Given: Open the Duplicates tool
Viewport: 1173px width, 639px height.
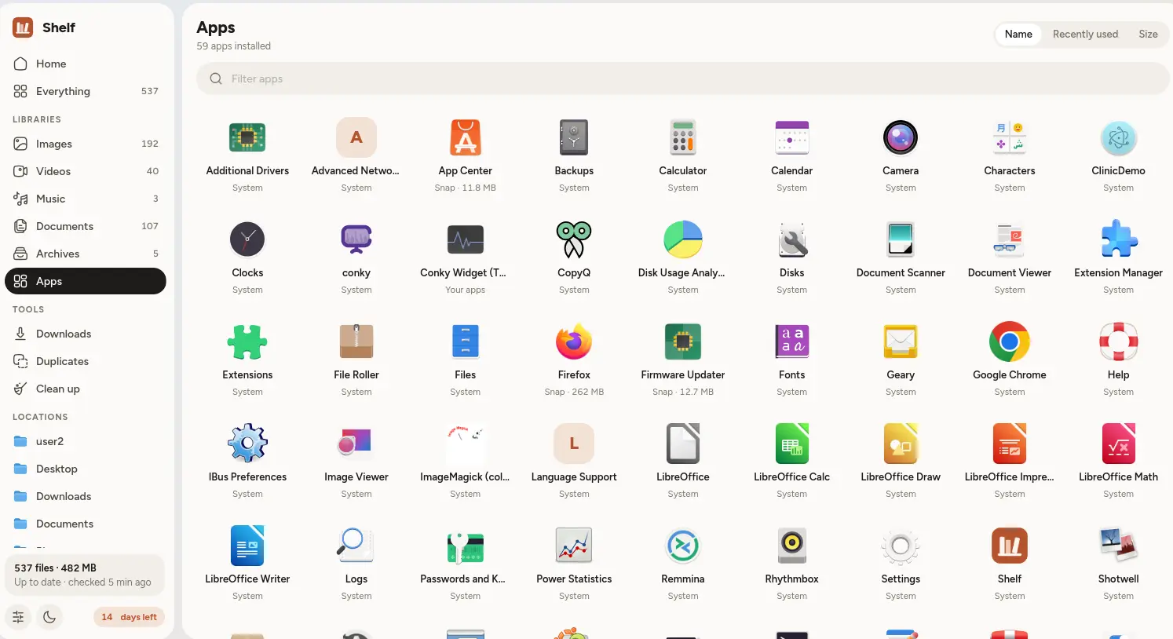Looking at the screenshot, I should coord(86,361).
